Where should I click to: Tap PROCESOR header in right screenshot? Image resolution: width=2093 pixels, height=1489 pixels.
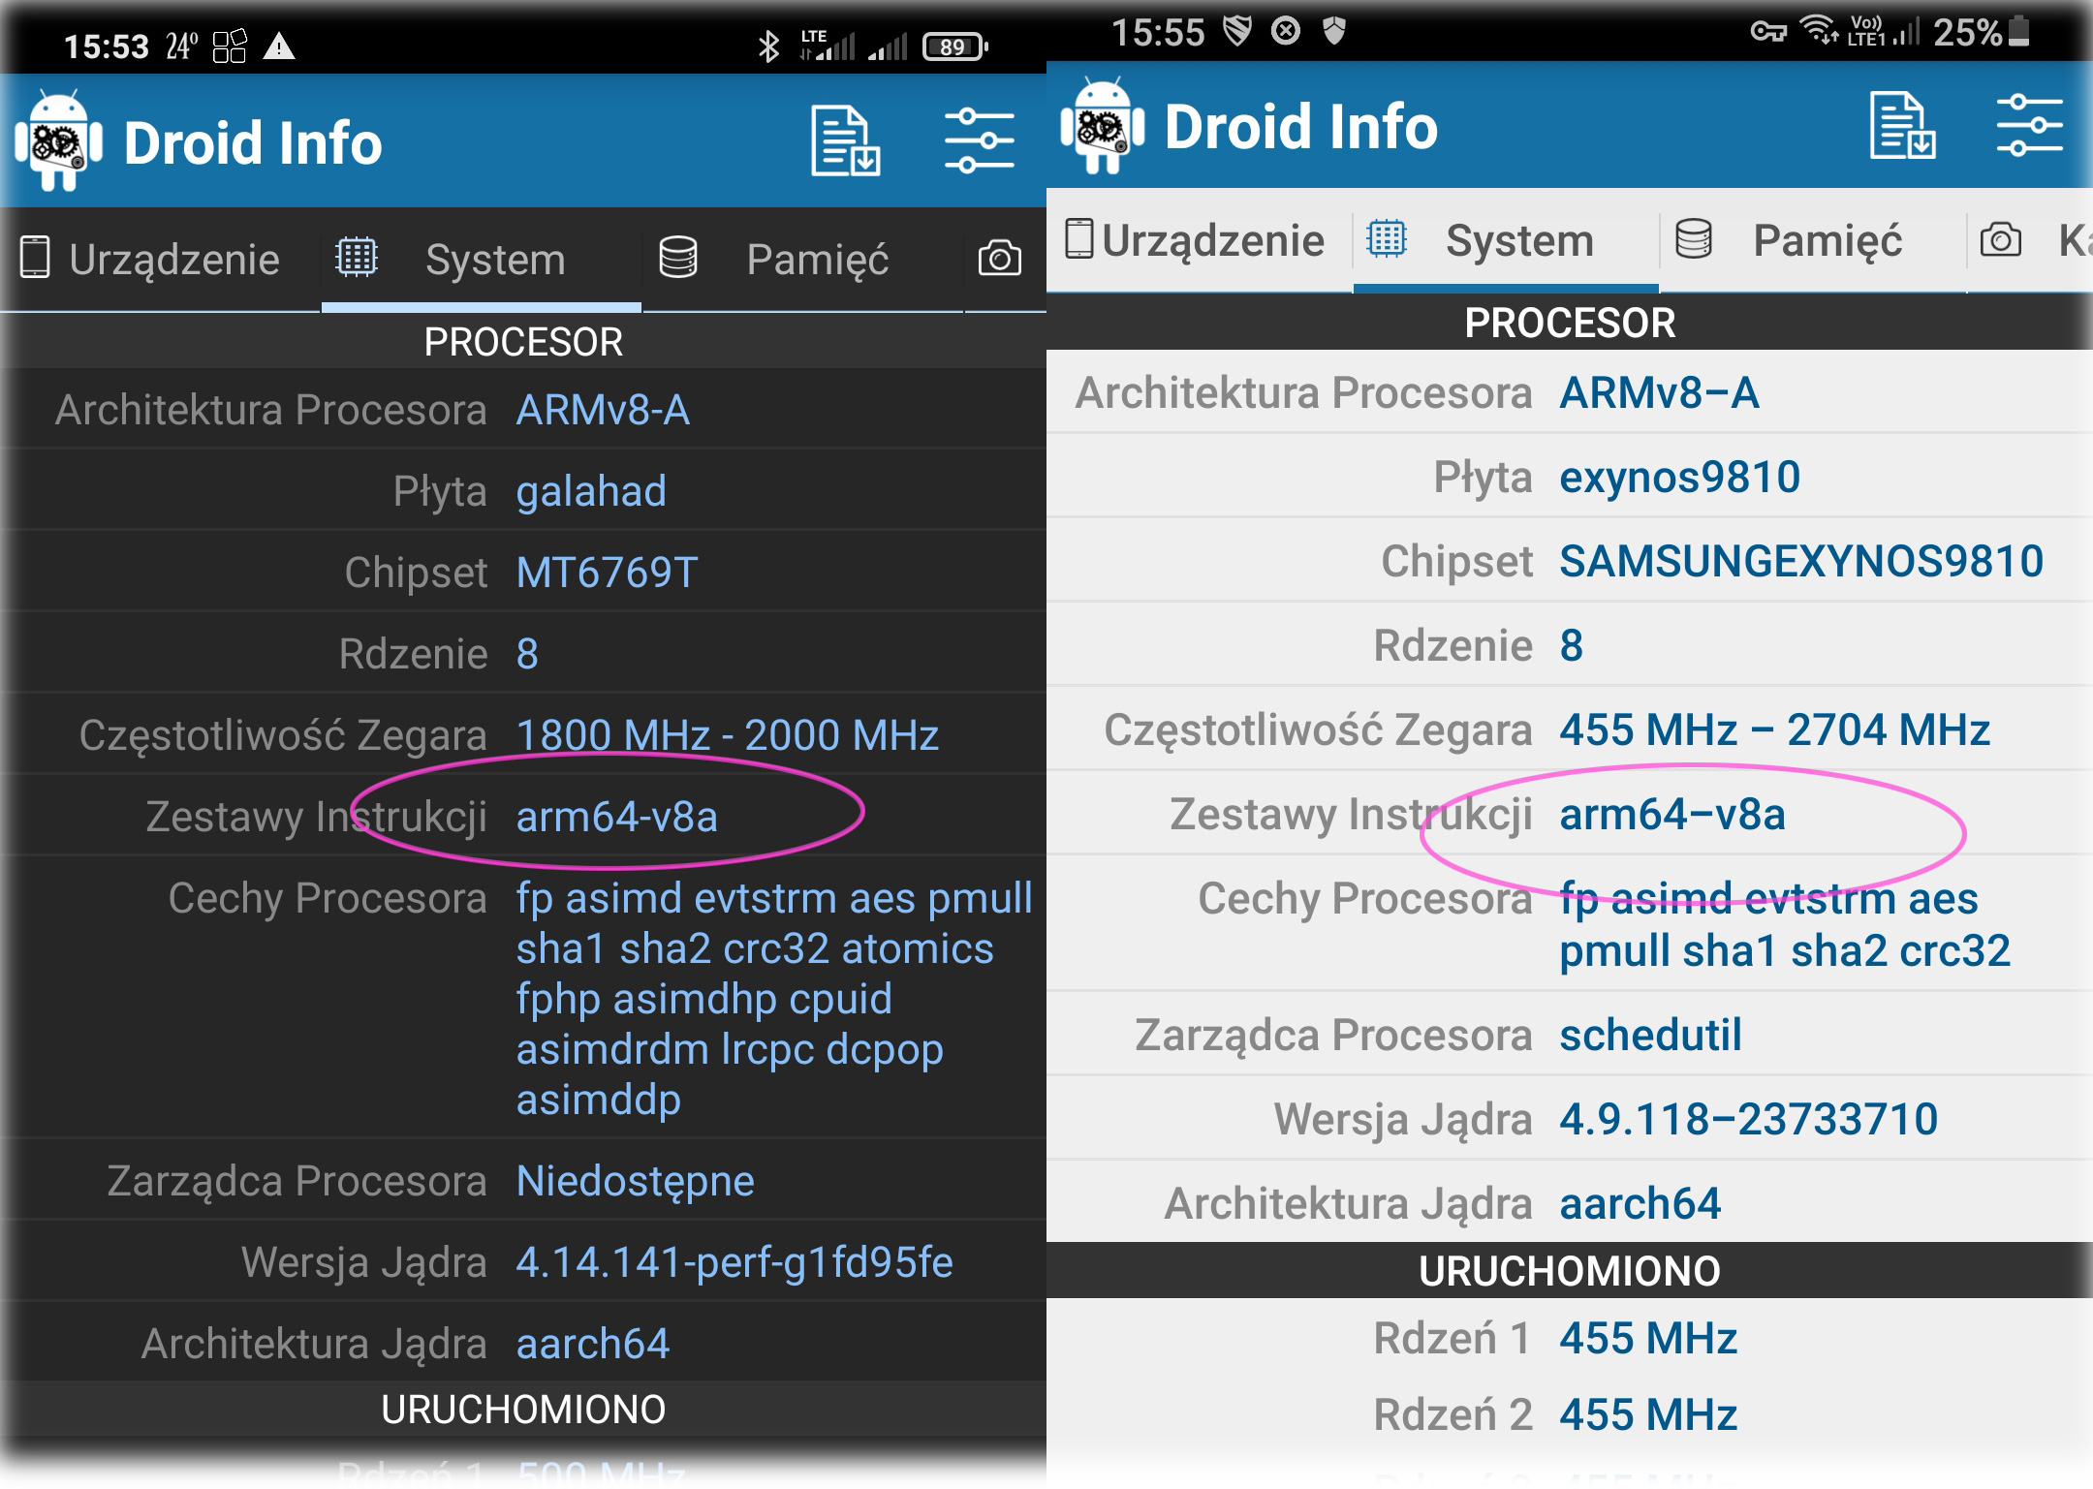coord(1570,323)
